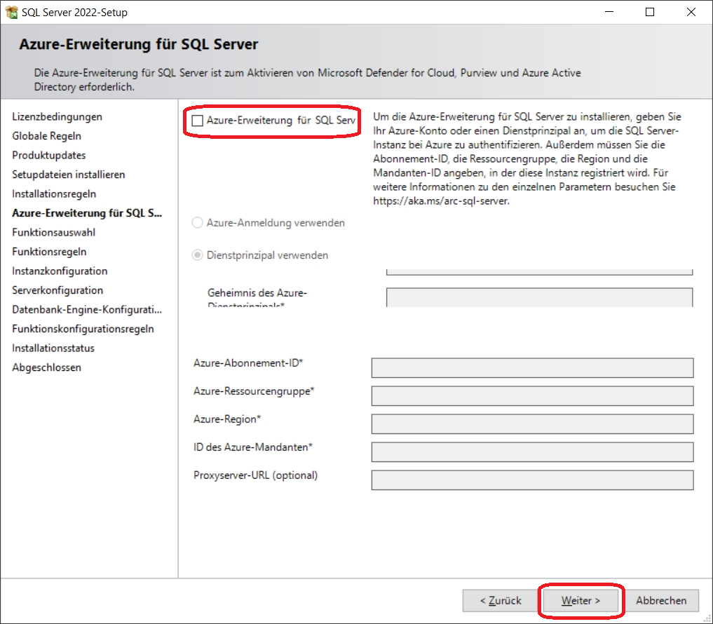Choose Installationsregeln step
713x624 pixels.
(54, 194)
